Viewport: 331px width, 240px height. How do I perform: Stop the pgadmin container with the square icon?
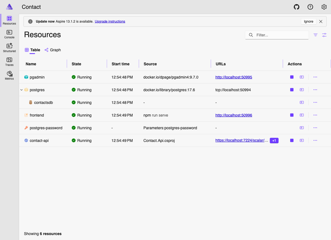click(x=292, y=77)
